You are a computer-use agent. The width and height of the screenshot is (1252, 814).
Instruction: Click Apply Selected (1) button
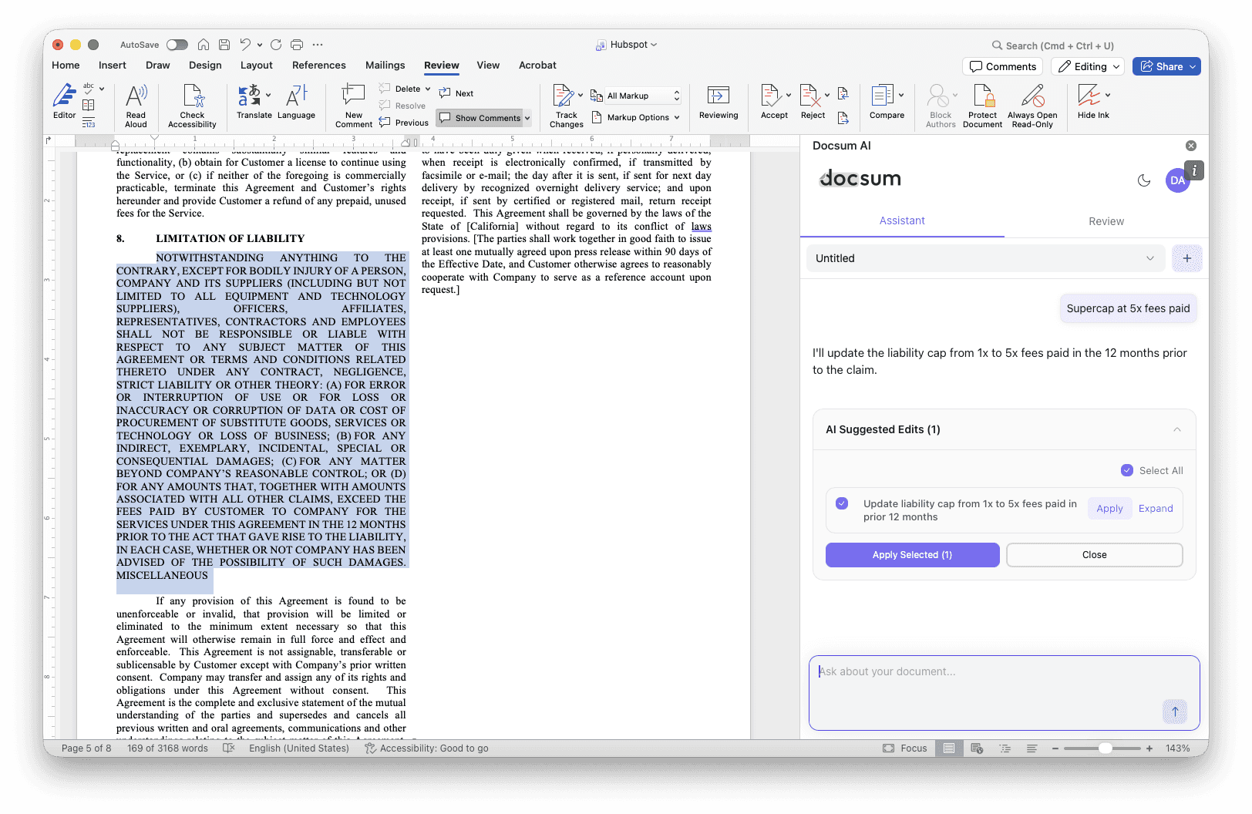tap(913, 555)
